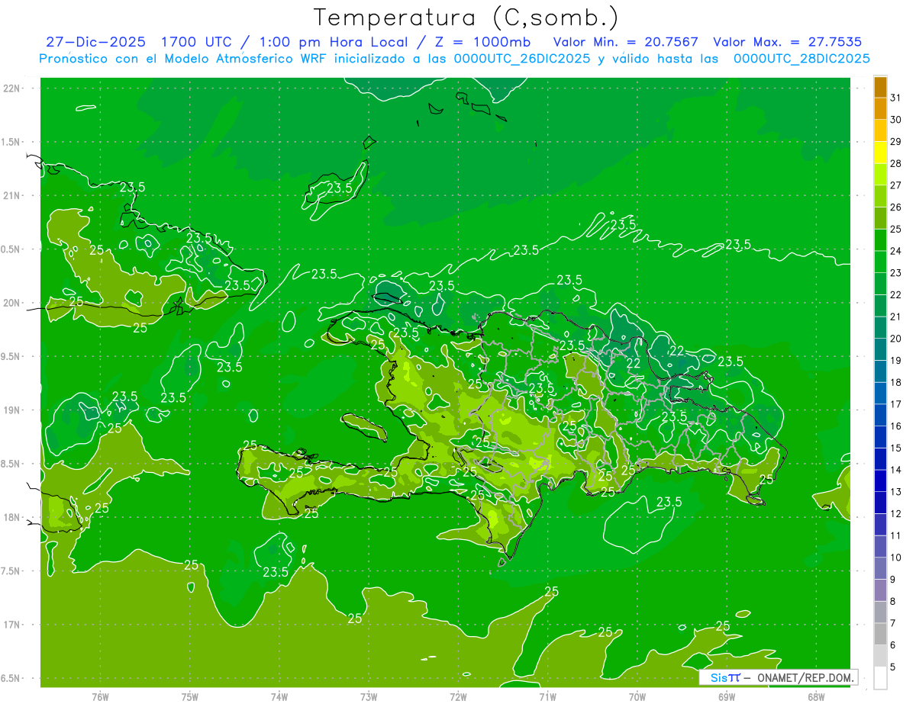
Task: Click the legend scale value "20"
Action: (x=896, y=339)
